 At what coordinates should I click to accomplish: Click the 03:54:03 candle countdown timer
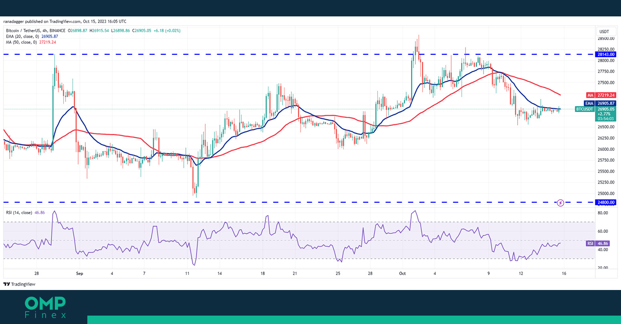tap(606, 119)
